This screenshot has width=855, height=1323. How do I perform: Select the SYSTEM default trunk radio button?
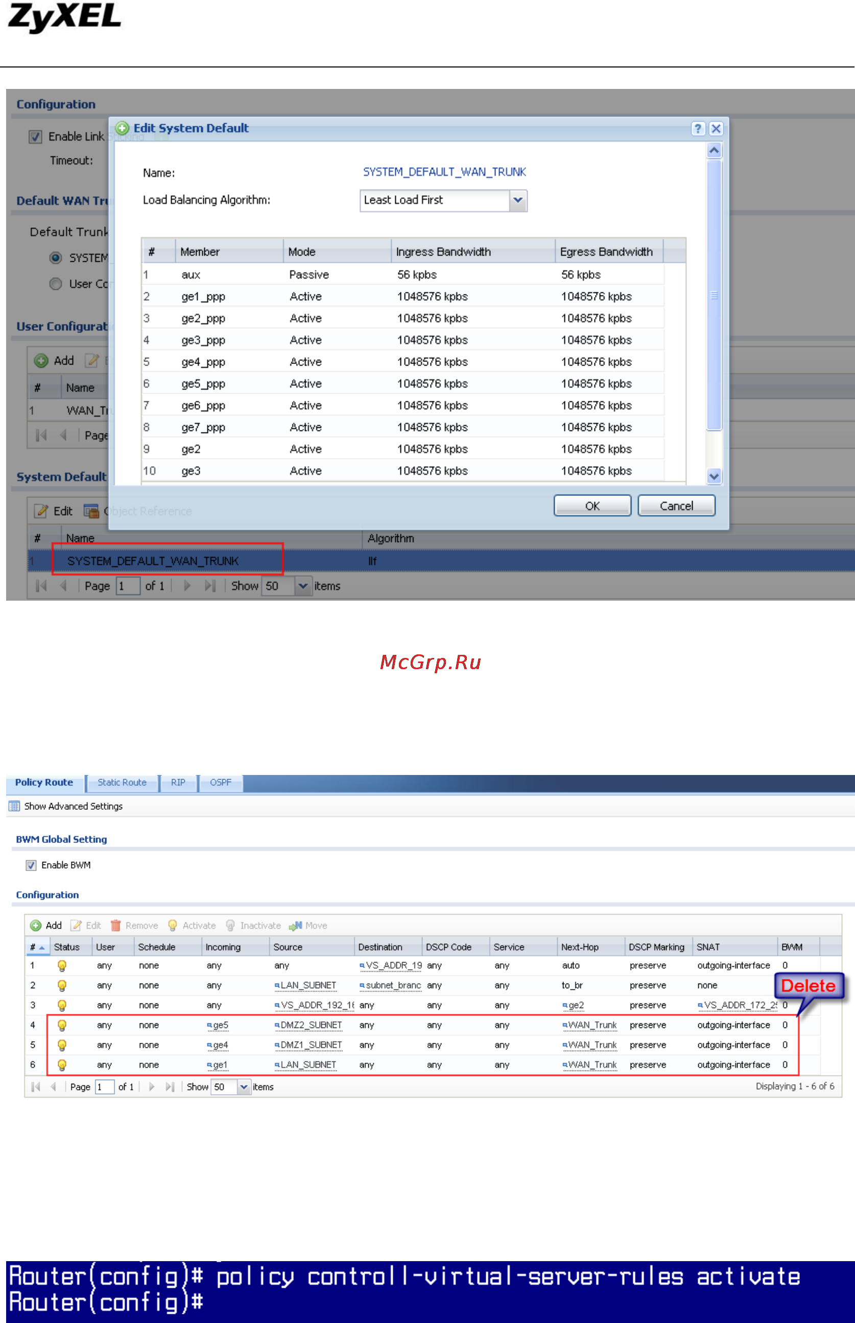pyautogui.click(x=56, y=258)
